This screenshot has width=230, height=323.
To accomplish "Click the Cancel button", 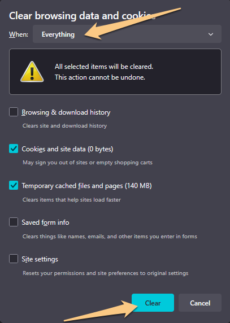I will click(x=200, y=303).
